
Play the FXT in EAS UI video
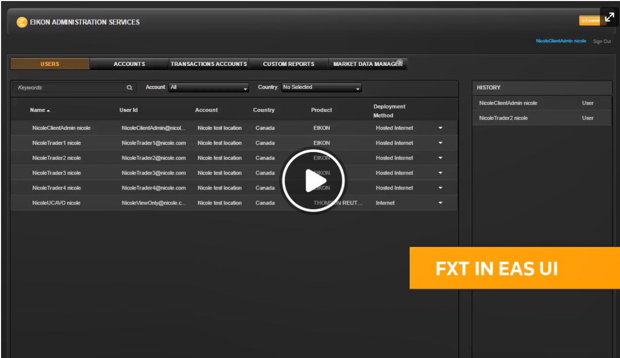pyautogui.click(x=313, y=180)
